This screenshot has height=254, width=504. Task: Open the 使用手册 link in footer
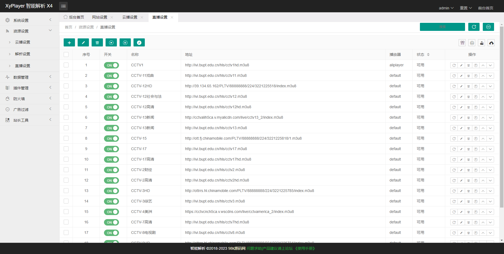305,248
